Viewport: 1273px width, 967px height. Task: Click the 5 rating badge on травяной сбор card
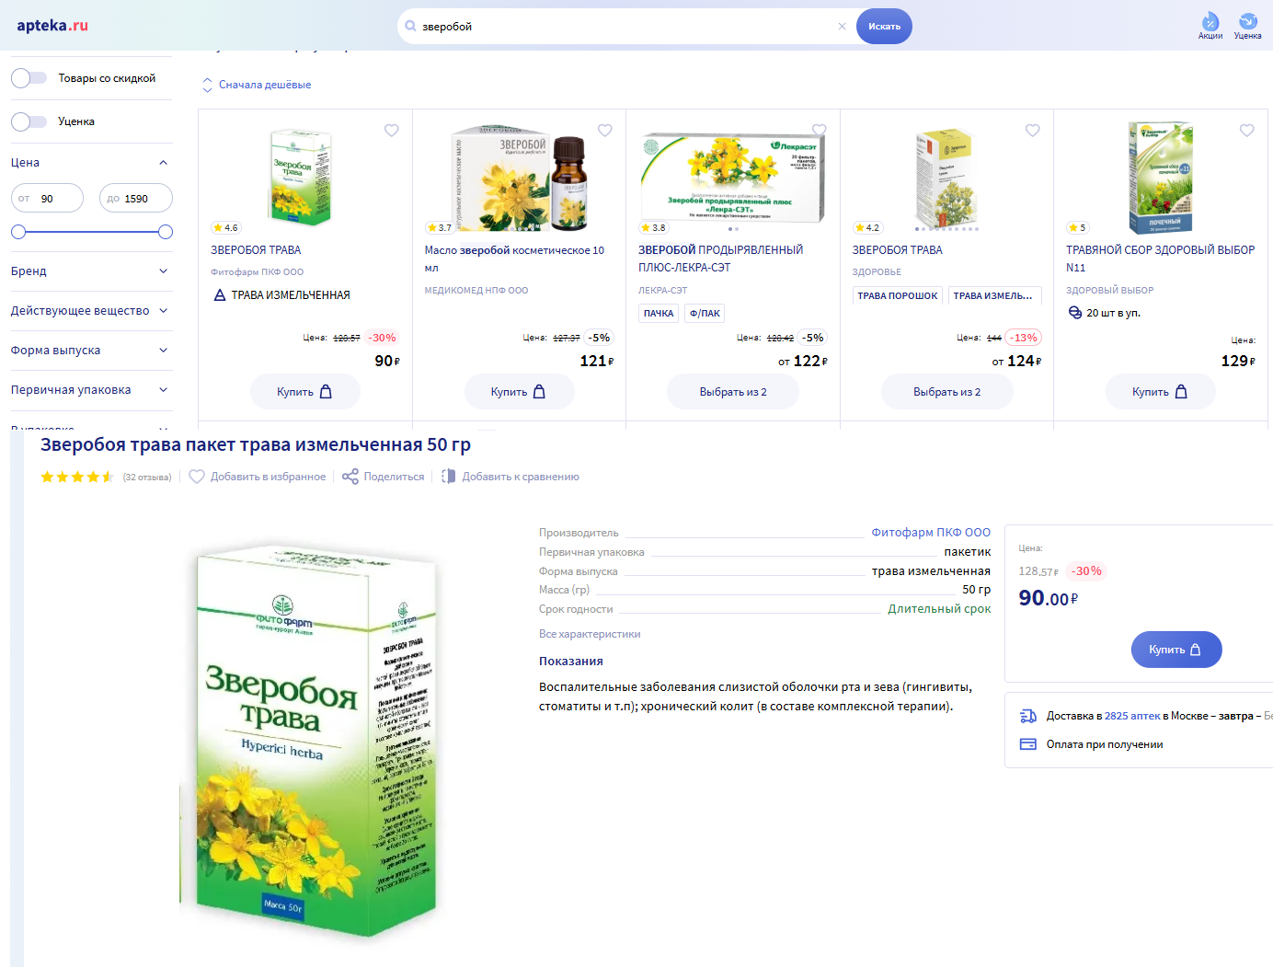pyautogui.click(x=1077, y=228)
